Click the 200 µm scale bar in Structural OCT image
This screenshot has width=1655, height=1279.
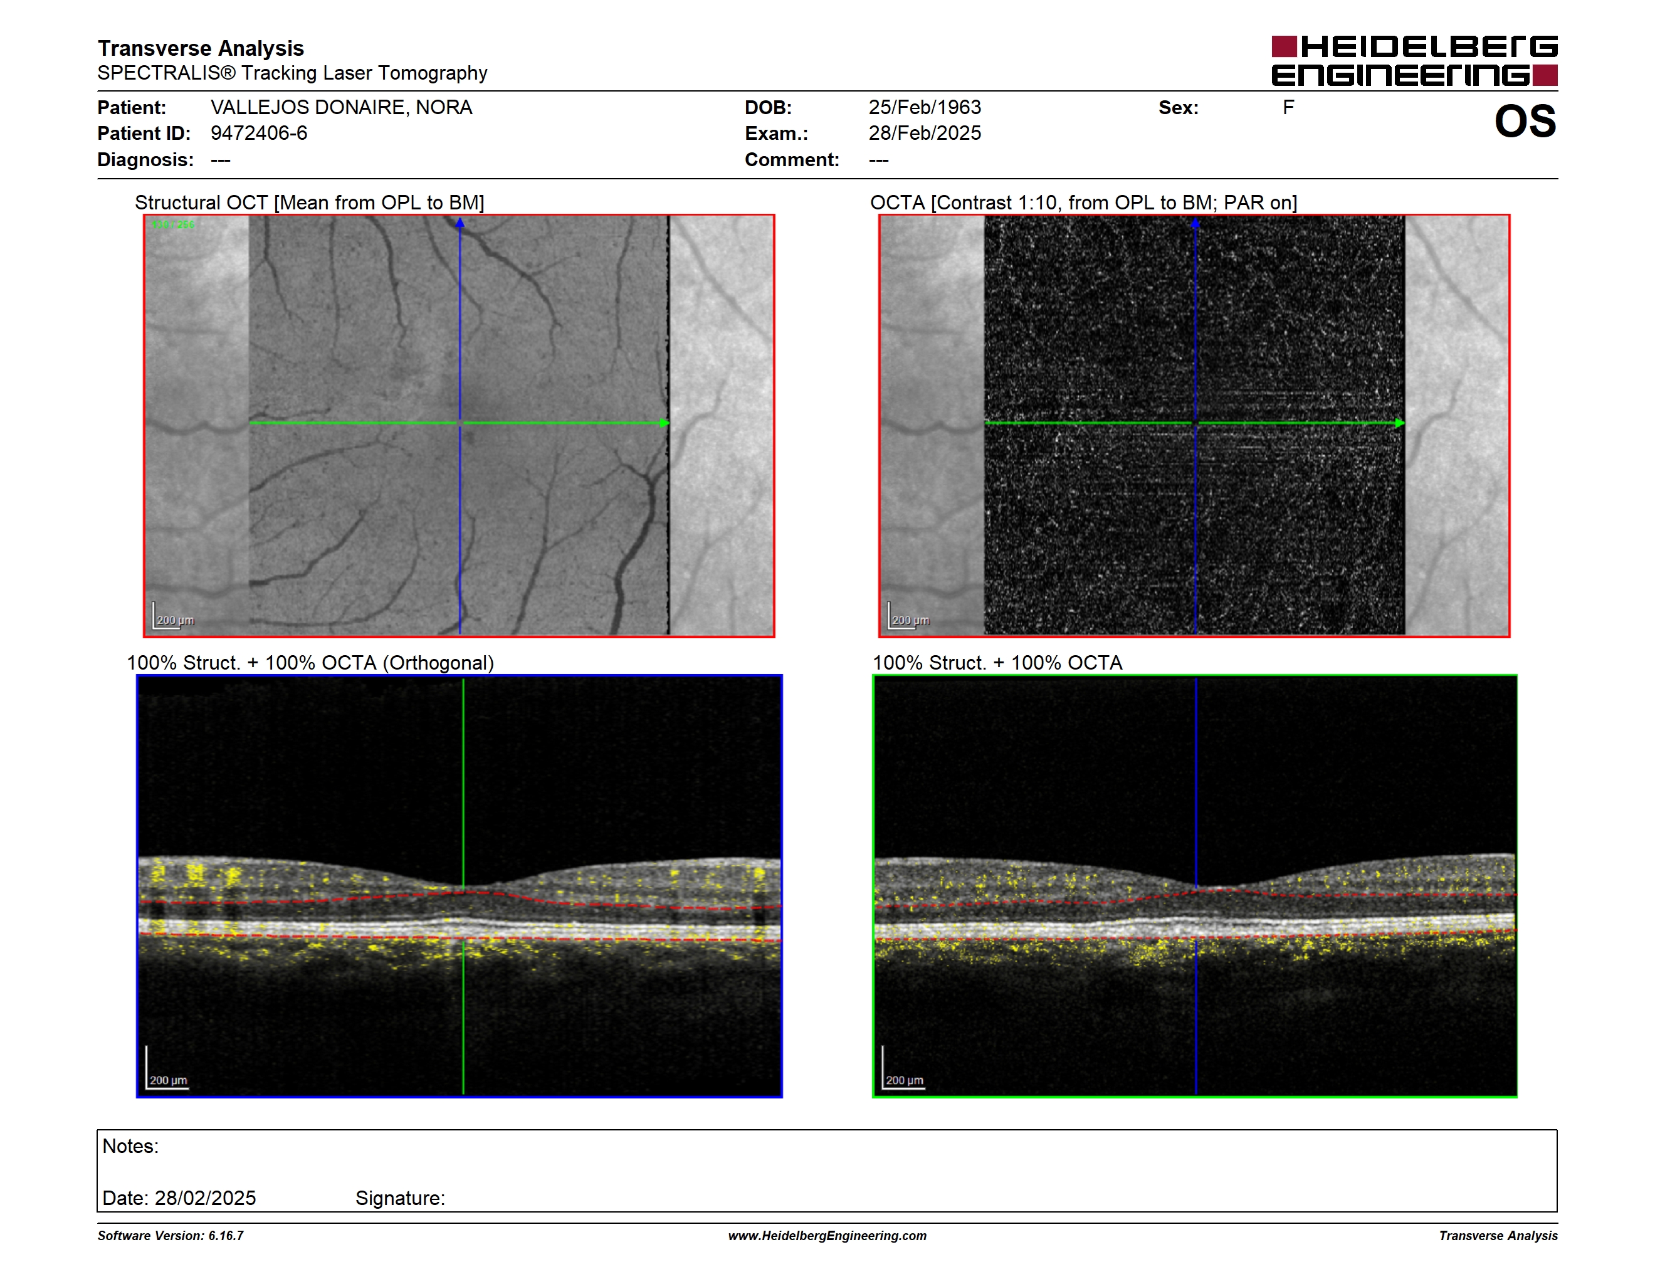point(174,617)
